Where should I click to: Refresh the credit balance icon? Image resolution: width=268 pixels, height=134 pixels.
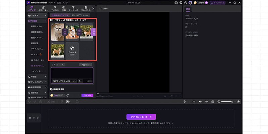pos(68,95)
